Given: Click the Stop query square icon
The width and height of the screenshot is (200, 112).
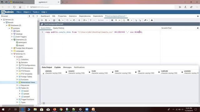Looking at the screenshot, I should pyautogui.click(x=112, y=20).
